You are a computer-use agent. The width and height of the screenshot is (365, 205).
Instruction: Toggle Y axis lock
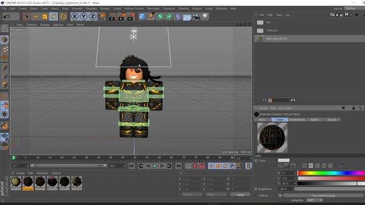84,17
